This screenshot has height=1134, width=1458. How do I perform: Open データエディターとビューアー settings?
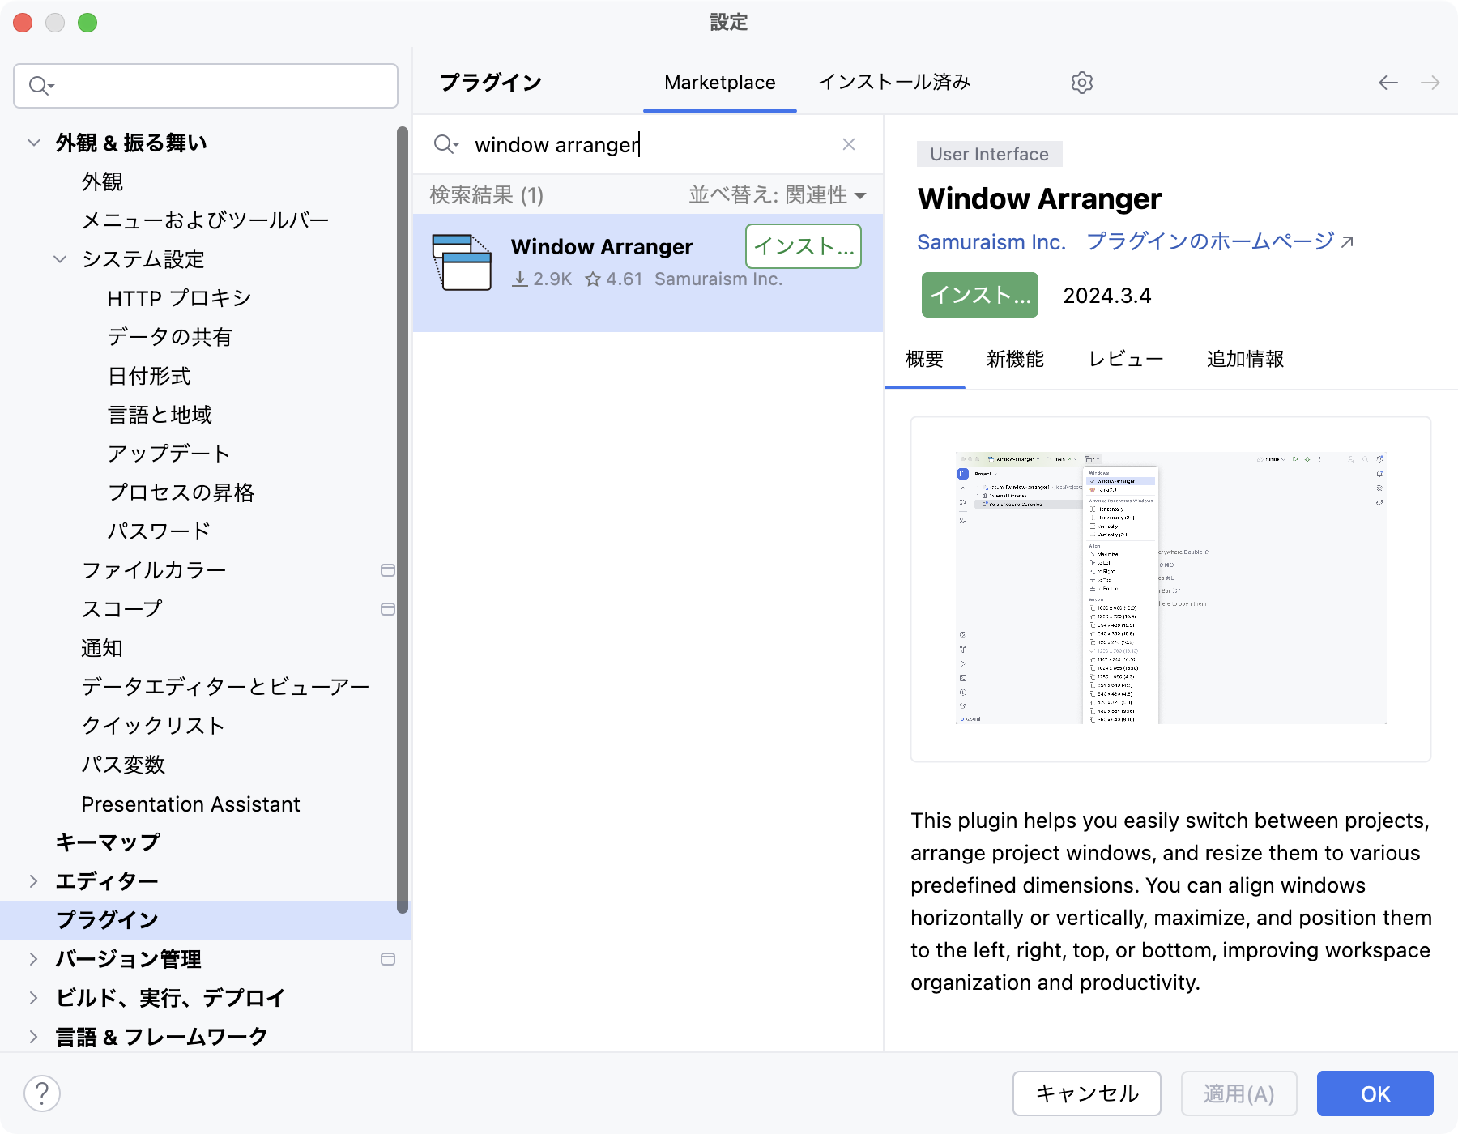tap(225, 687)
